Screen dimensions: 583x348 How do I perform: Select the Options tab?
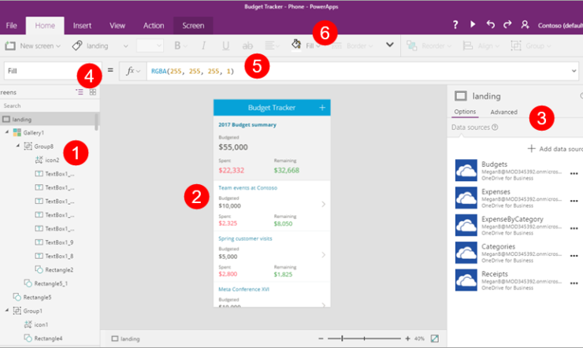coord(465,112)
